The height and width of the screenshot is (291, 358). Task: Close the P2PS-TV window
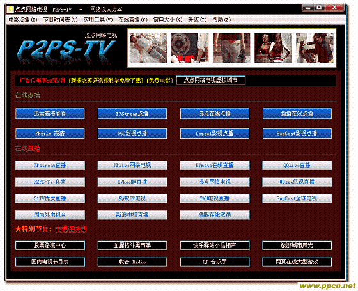(x=334, y=8)
